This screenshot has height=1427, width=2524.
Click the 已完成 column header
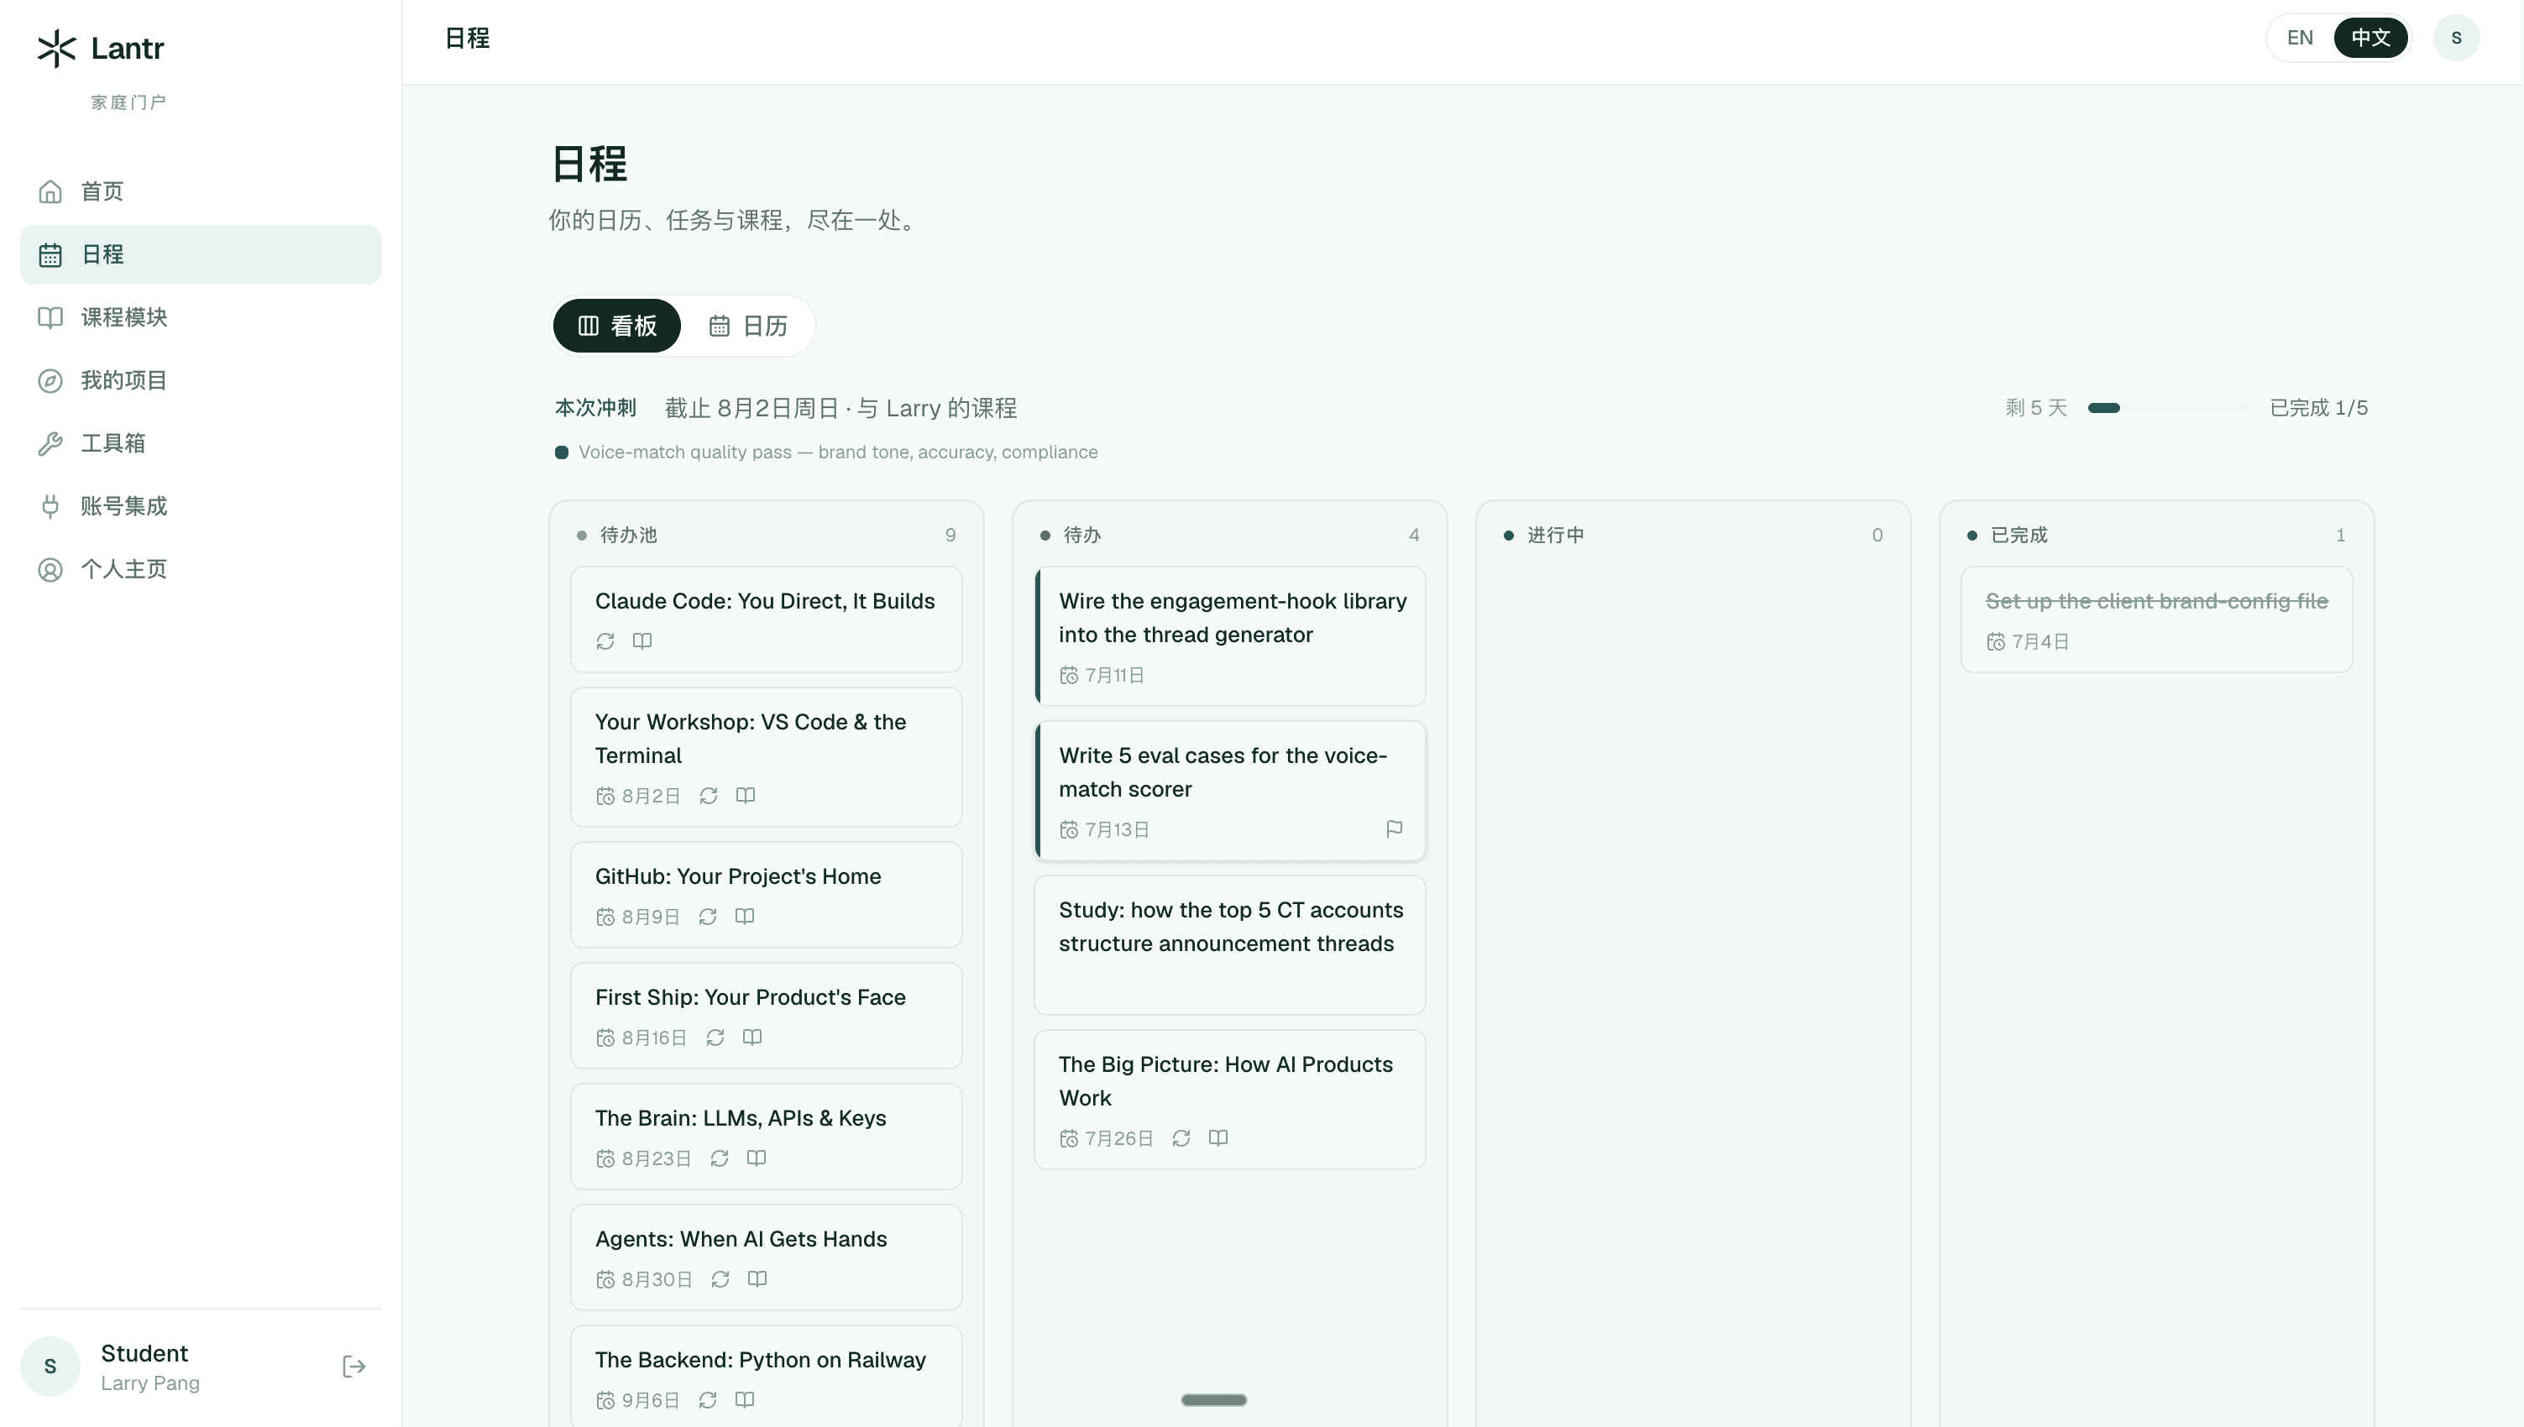[2156, 536]
